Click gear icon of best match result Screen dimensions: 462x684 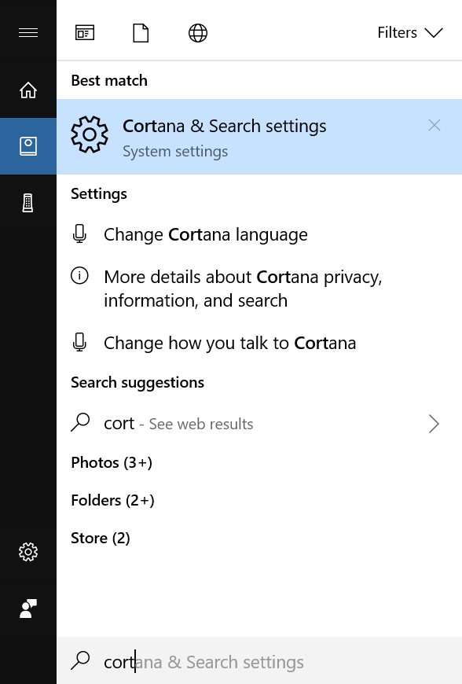click(90, 134)
